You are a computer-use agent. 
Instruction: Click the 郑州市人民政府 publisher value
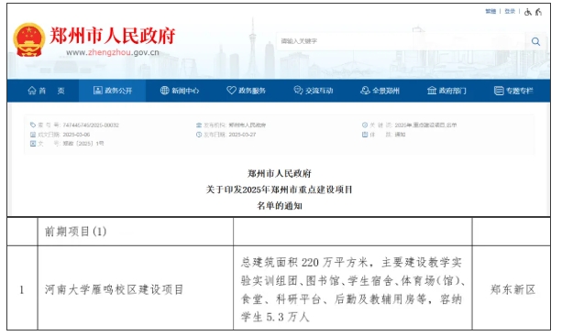tap(247, 125)
